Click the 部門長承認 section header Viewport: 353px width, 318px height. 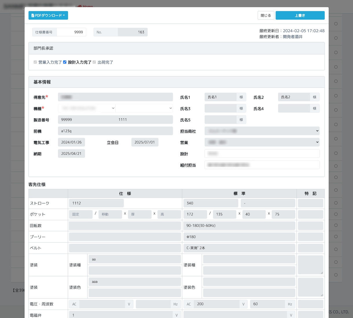(x=176, y=48)
